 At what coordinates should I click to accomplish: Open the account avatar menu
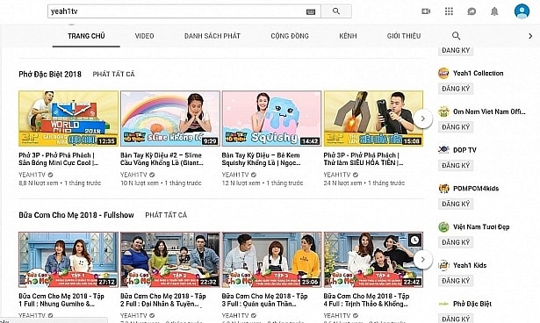522,11
